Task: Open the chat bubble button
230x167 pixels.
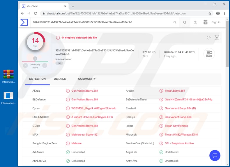Action: (x=215, y=155)
